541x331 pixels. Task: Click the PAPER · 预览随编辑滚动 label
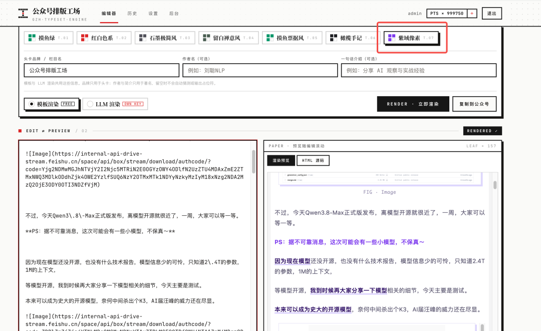point(297,146)
